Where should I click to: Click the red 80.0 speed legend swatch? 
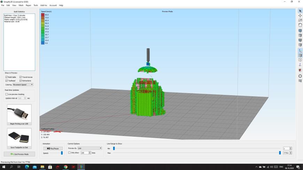(43, 15)
